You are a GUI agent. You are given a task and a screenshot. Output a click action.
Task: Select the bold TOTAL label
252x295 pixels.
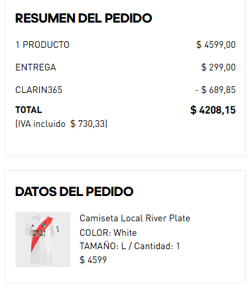[29, 110]
